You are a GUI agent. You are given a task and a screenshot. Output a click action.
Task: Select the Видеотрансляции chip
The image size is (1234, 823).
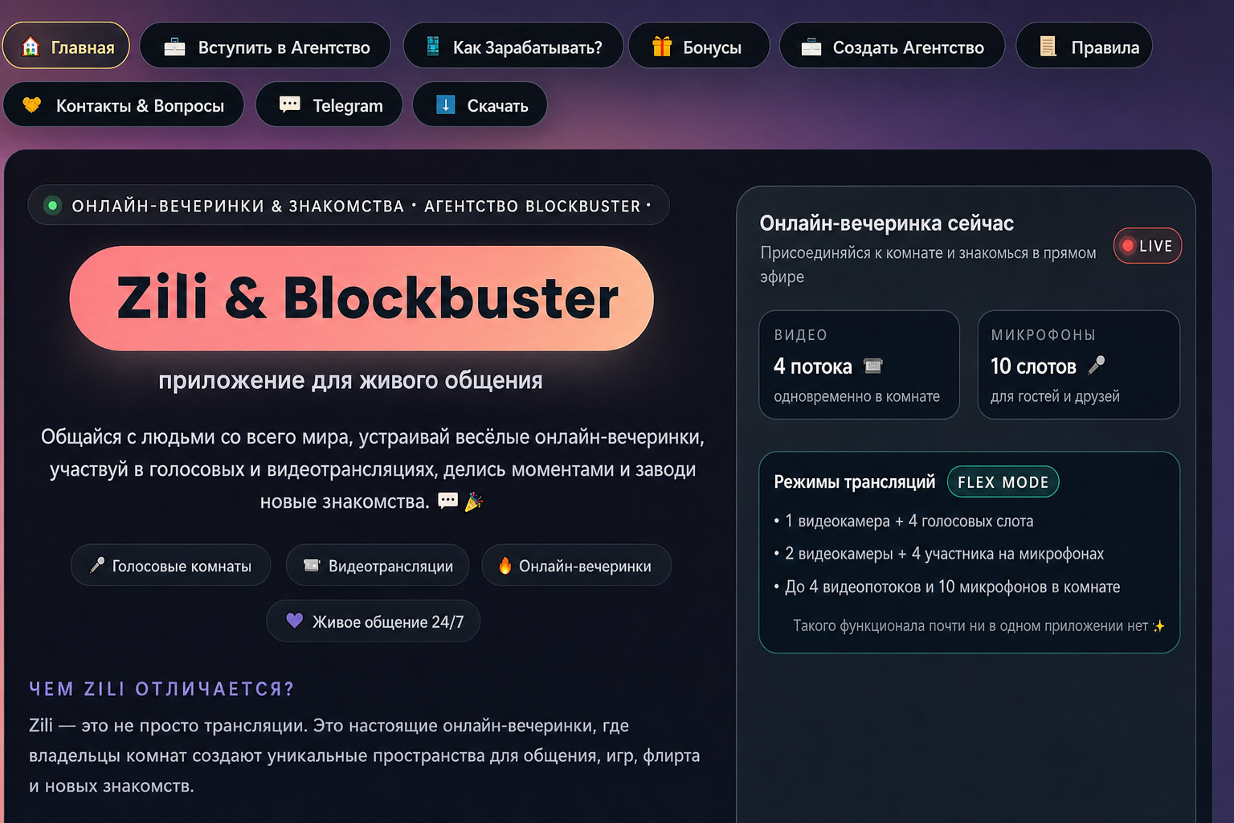point(379,566)
